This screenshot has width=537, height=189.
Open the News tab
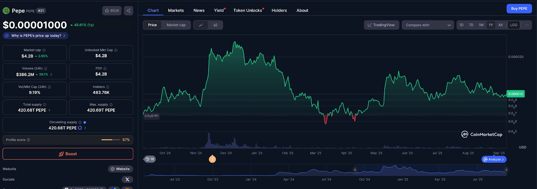[x=199, y=10]
